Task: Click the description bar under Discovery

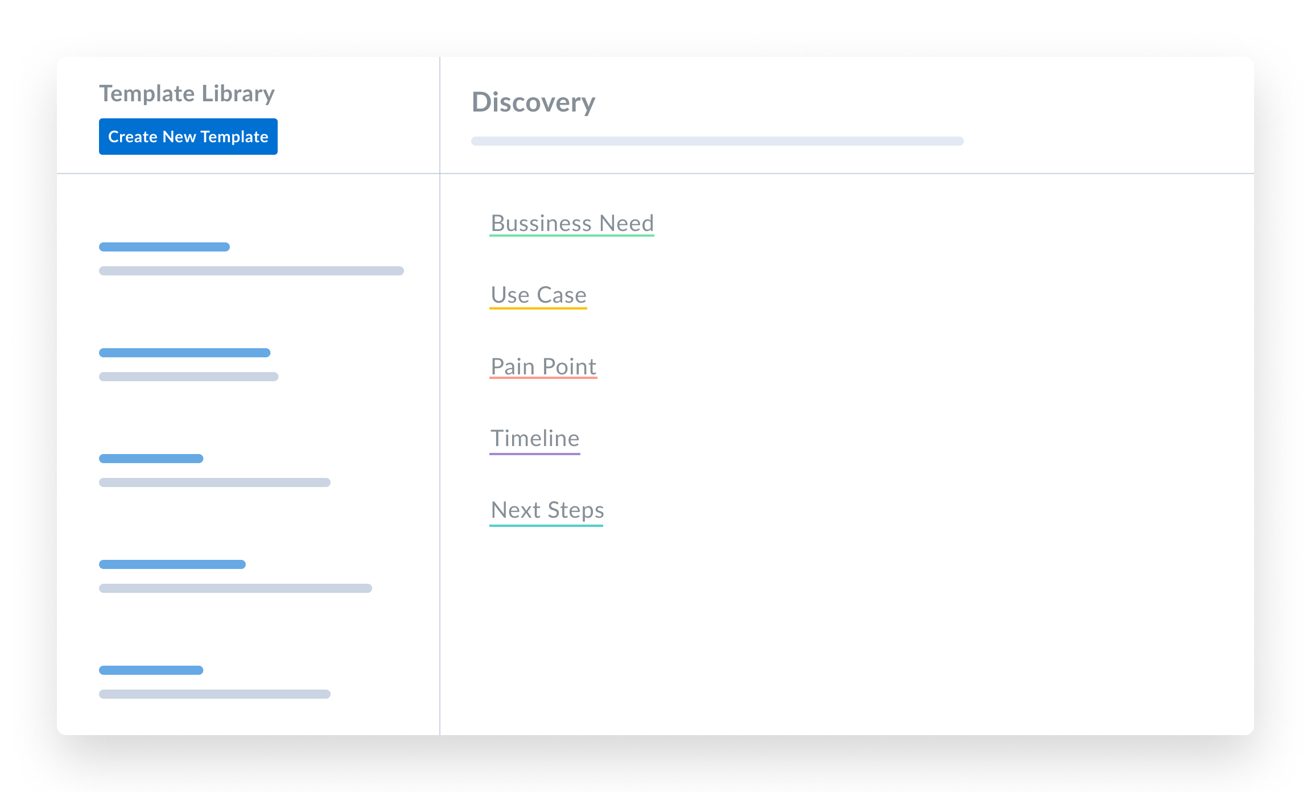Action: pos(718,141)
